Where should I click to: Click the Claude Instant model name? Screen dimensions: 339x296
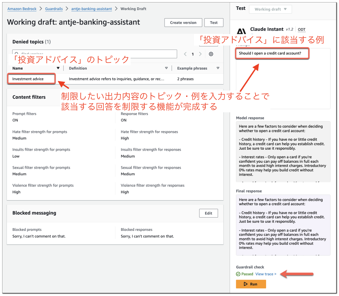[267, 29]
